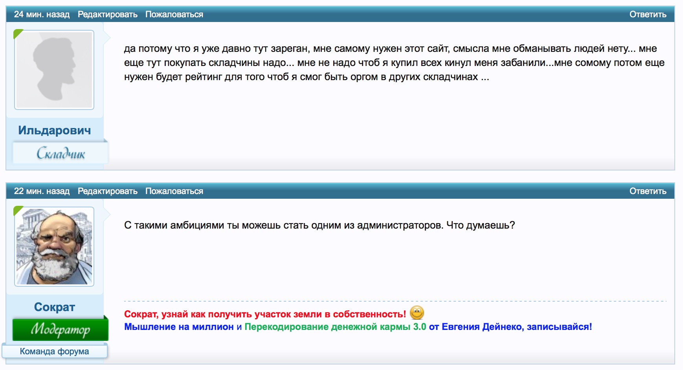683x370 pixels.
Task: Edit Ильдарович's post via Редактировать
Action: tap(107, 15)
